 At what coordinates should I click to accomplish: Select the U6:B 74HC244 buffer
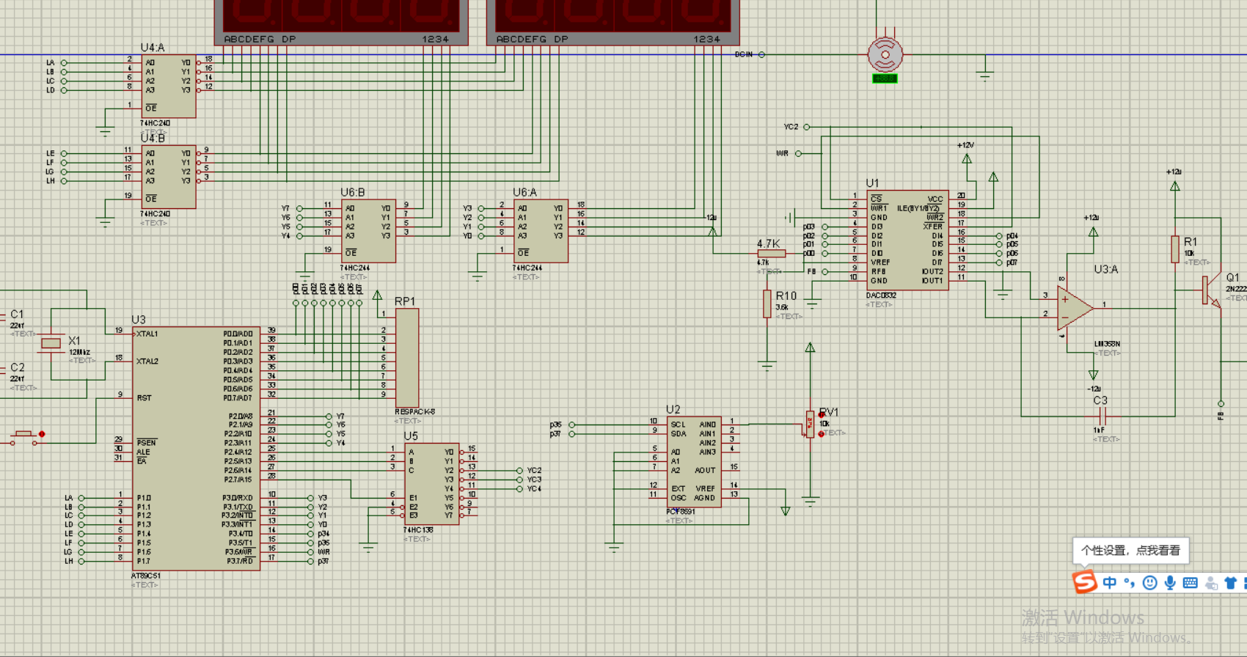pos(368,231)
